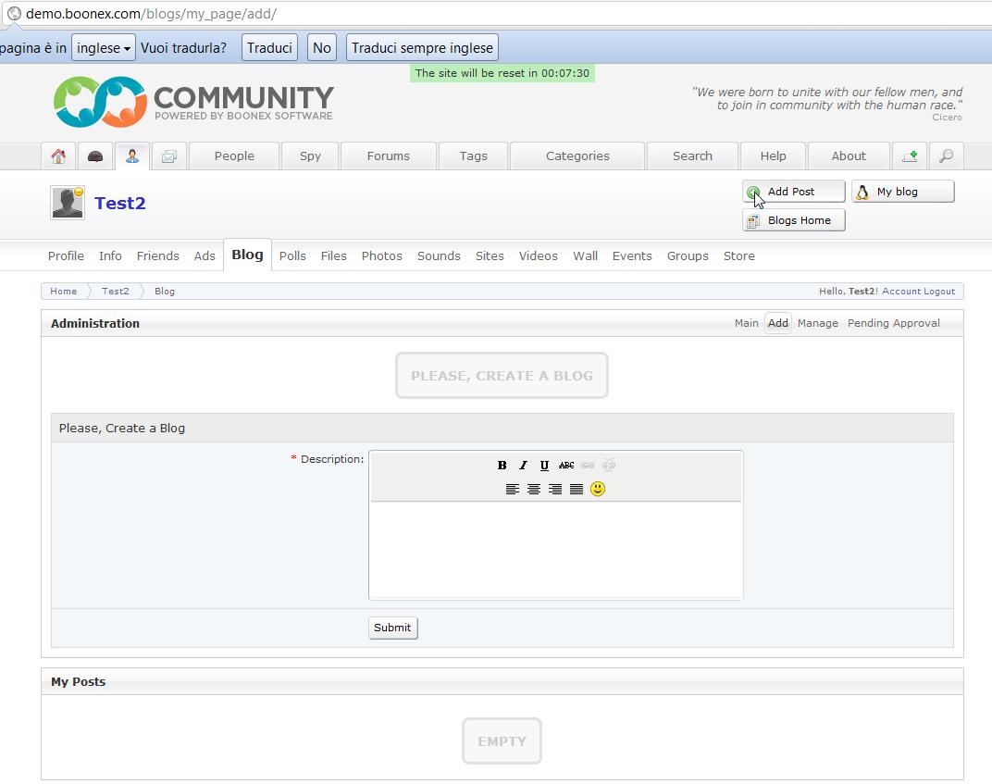
Task: Click the Home icon in navigation bar
Action: tap(58, 156)
